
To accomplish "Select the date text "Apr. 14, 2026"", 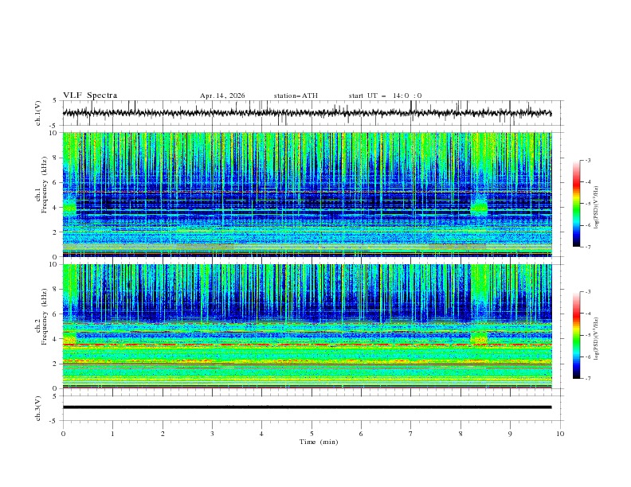I will [x=222, y=95].
